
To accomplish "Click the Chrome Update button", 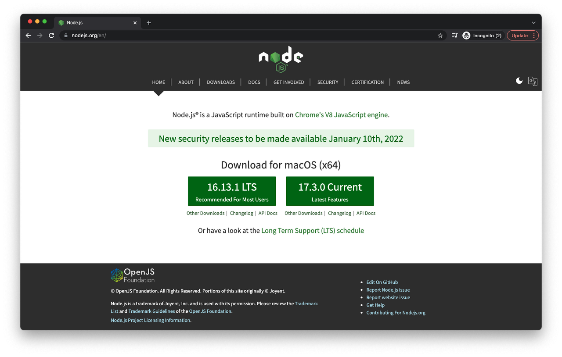I will click(522, 36).
